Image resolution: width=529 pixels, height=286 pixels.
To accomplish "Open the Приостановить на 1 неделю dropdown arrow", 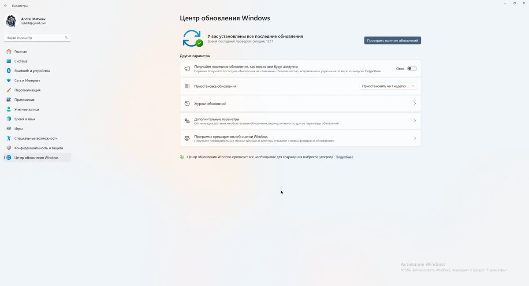I will (413, 86).
